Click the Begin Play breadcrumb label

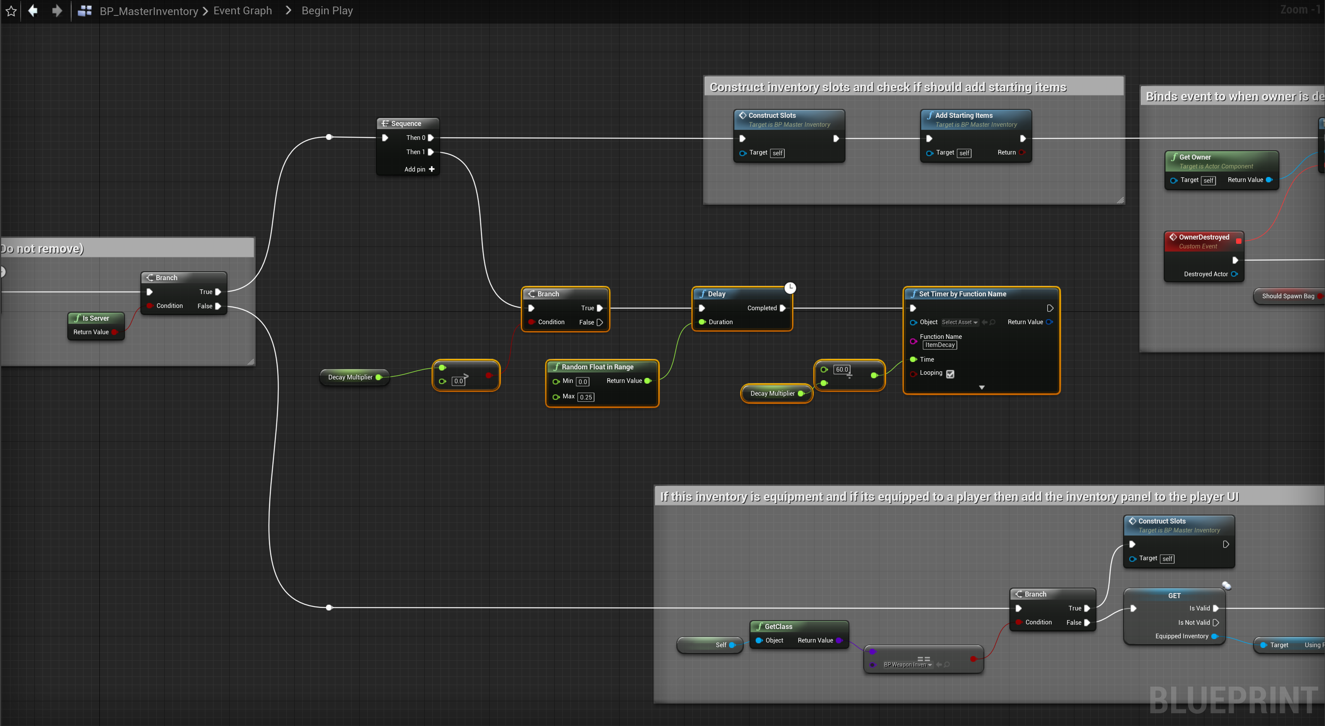coord(327,11)
